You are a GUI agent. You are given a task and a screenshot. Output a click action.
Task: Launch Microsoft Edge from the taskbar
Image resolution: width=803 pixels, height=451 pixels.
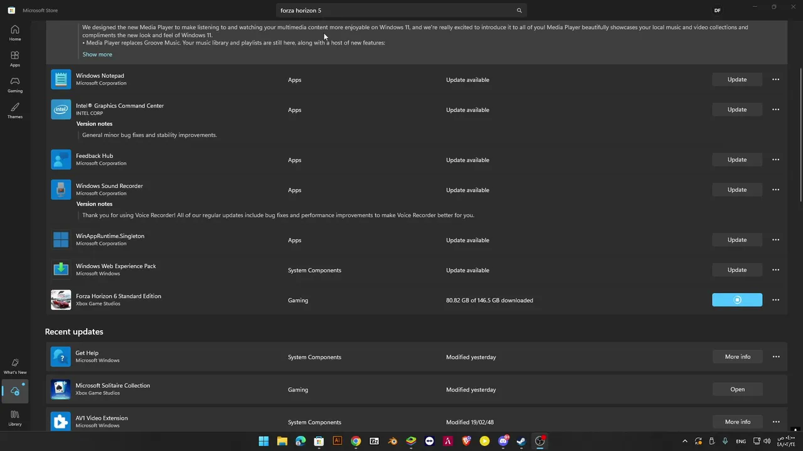(300, 441)
